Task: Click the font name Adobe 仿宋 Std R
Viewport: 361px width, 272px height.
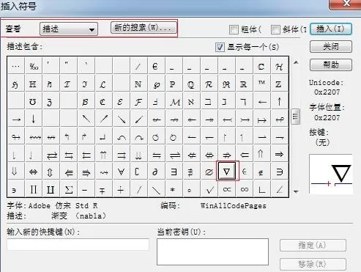Action: coord(63,206)
